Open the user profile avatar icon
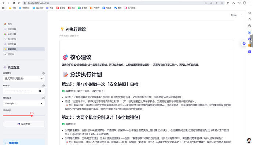253x145 pixels. tap(245, 3)
